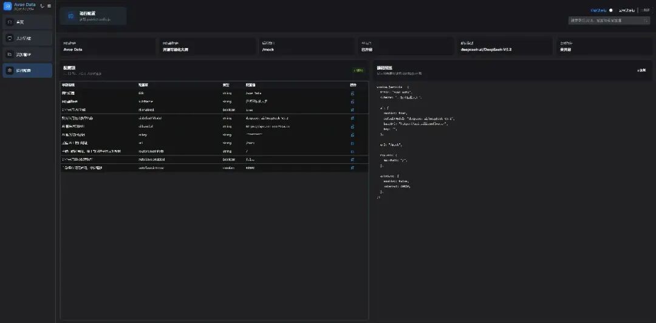Toggle the theme switch in the header
This screenshot has height=323, width=656.
point(611,10)
